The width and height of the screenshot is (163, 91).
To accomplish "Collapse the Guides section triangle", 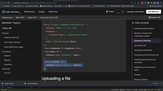I will pyautogui.click(x=3, y=33).
